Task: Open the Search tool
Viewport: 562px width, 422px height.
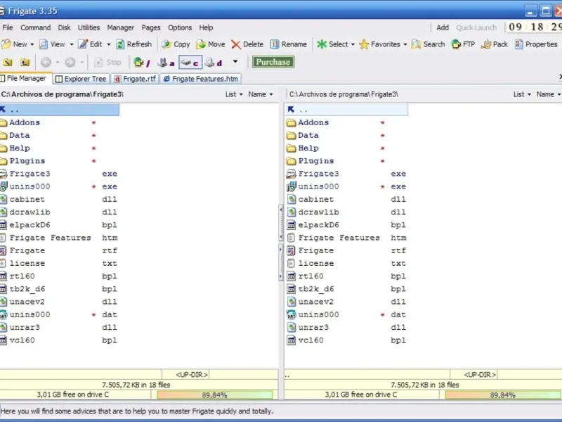Action: [x=417, y=44]
